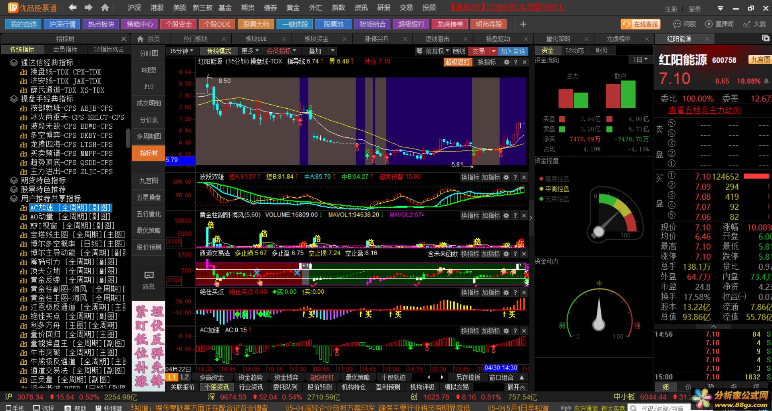
Task: Click the new-window icon beside 红阳能源 tab
Action: pyautogui.click(x=766, y=39)
